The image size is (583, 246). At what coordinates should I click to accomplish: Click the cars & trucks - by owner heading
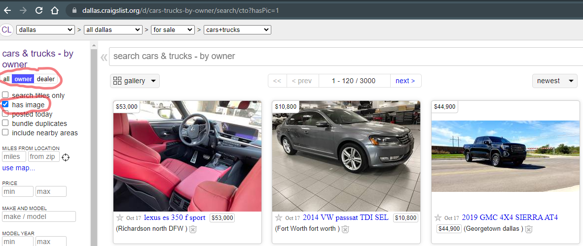tap(38, 59)
